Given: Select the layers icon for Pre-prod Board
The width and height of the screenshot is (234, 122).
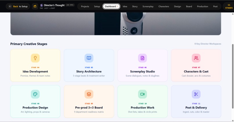Looking at the screenshot, I should click(x=89, y=94).
